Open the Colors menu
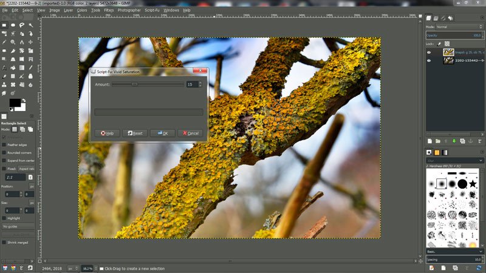Screen dimensions: 486x273 [82, 10]
